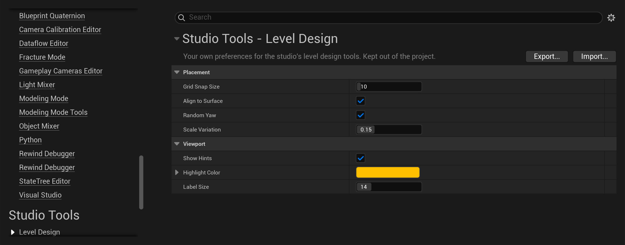
Task: Open Blueprint Quaternion settings link
Action: tap(52, 16)
